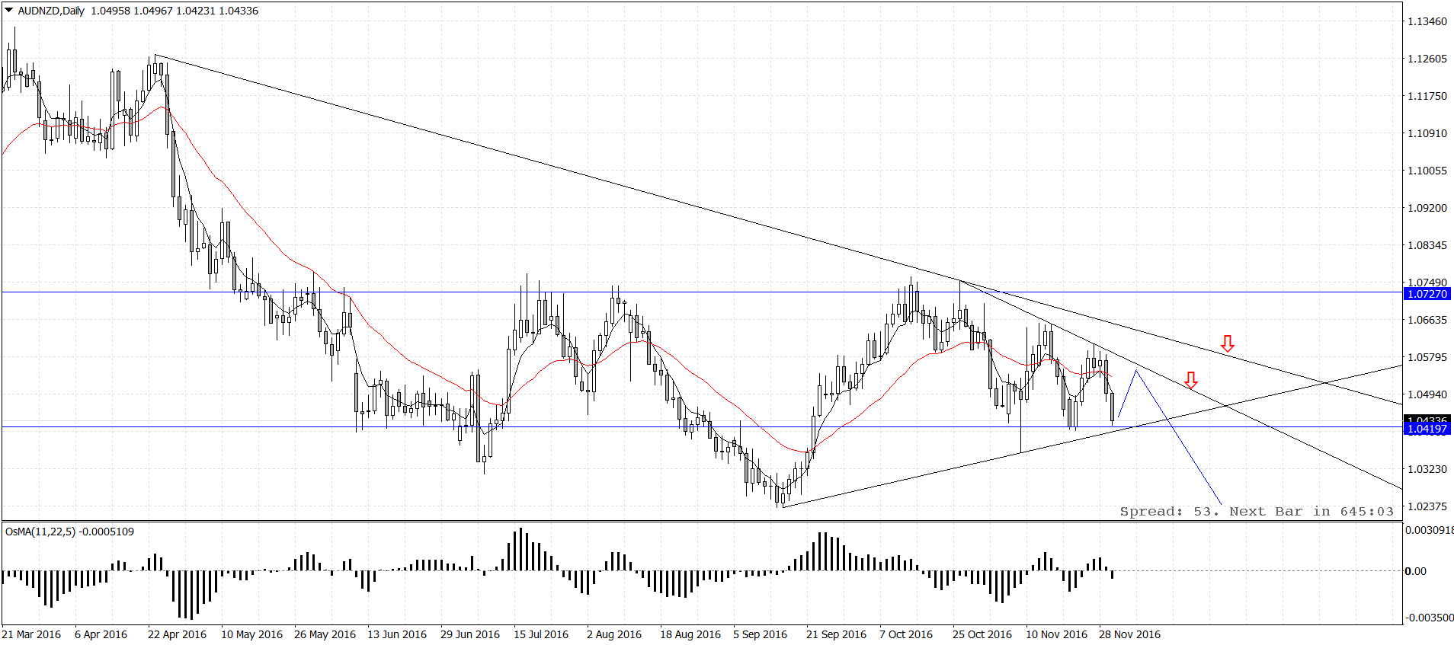1454x645 pixels.
Task: Click the 1.02375 price axis label
Action: pos(1427,506)
